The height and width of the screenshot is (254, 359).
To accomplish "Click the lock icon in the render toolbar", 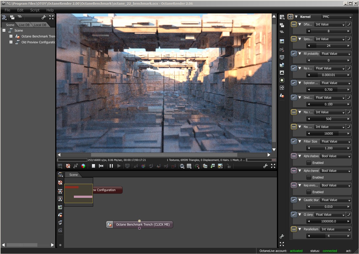I will (229, 166).
